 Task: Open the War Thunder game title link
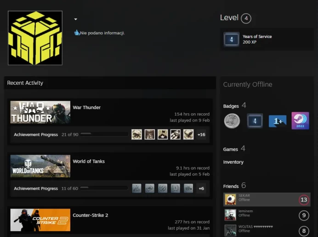coord(86,107)
